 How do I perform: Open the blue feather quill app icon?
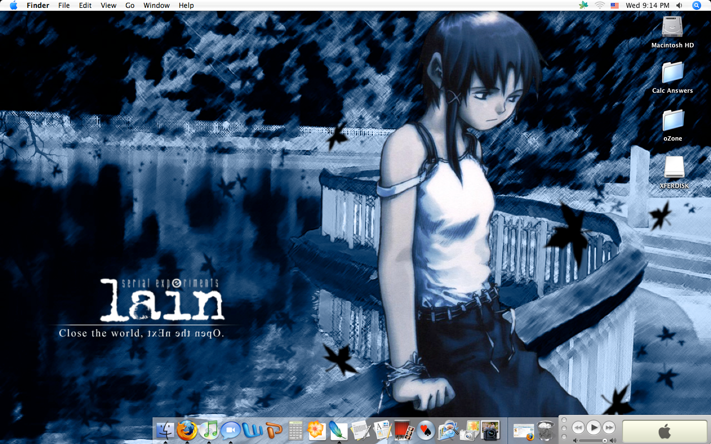pos(338,430)
